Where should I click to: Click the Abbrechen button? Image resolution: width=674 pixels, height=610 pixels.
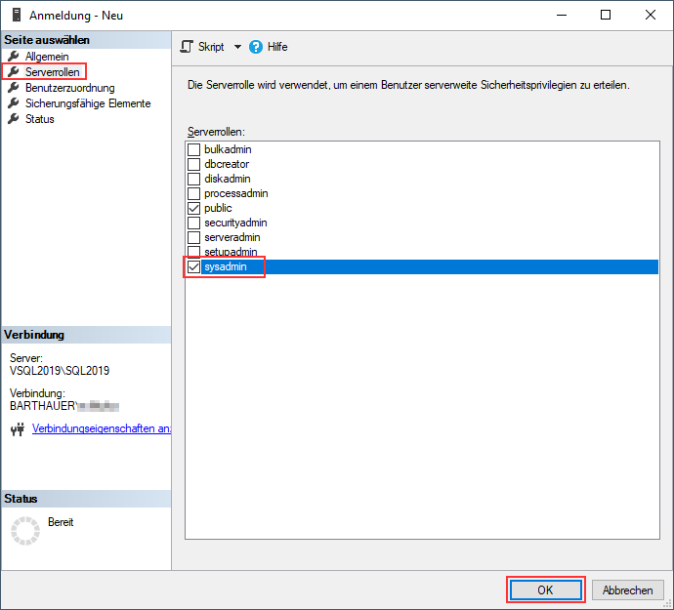pyautogui.click(x=627, y=590)
